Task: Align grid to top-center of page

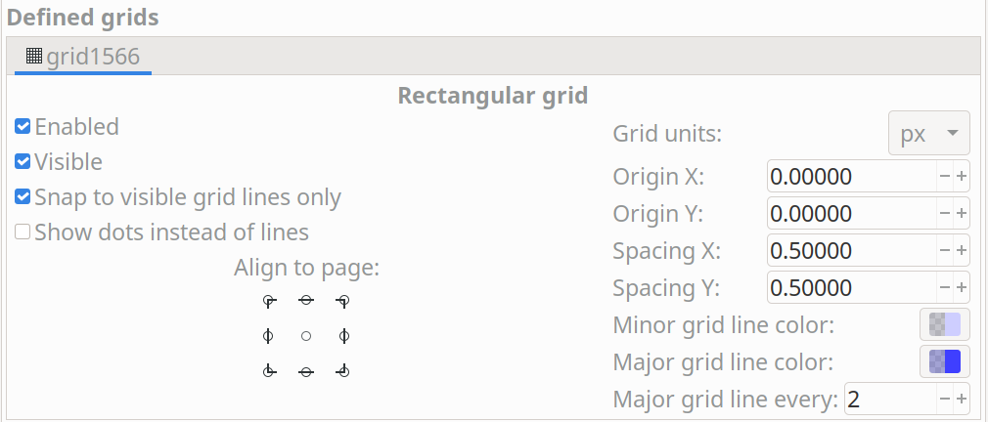Action: [x=306, y=301]
